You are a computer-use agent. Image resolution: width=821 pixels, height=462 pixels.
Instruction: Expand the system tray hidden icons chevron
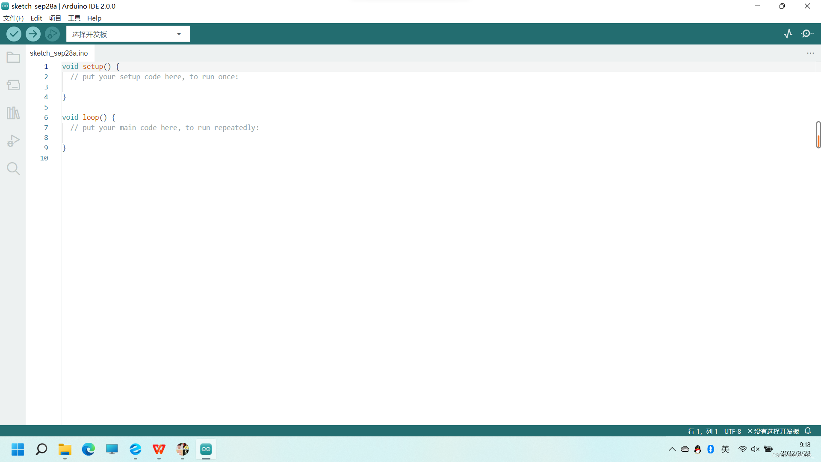(672, 449)
